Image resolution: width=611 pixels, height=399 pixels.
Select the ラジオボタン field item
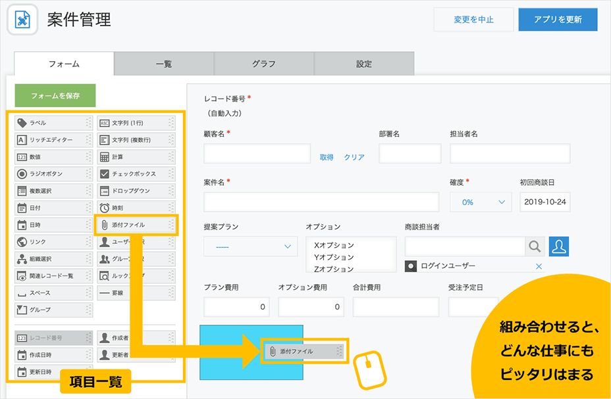click(51, 174)
